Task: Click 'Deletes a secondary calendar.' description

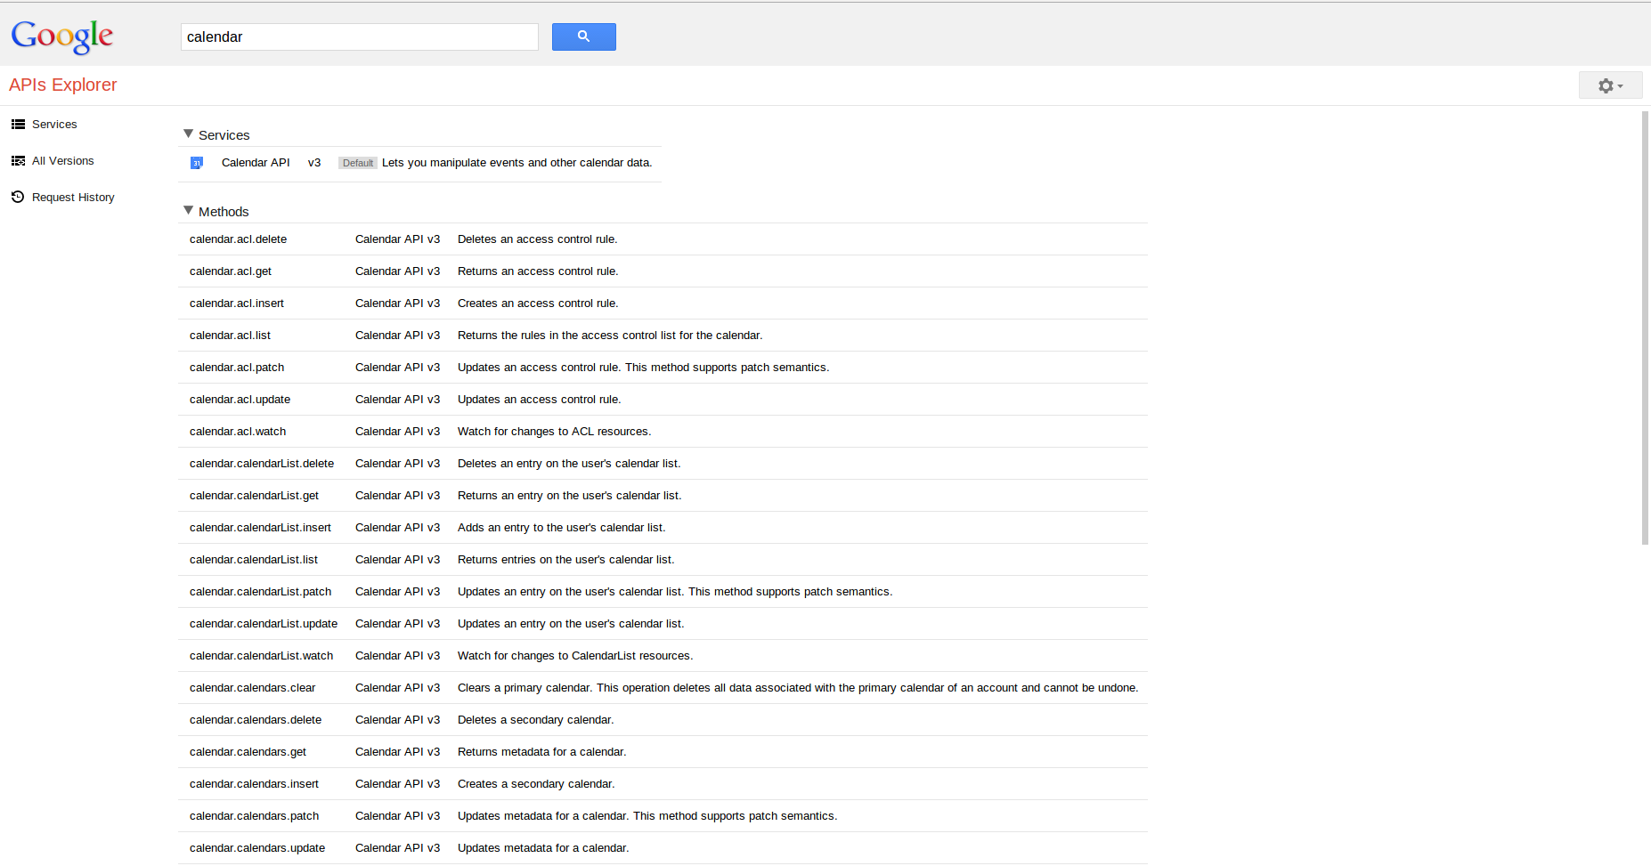Action: 536,720
